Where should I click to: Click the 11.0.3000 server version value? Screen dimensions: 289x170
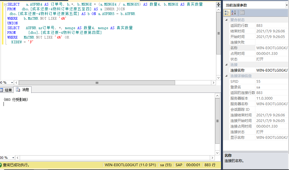264,98
